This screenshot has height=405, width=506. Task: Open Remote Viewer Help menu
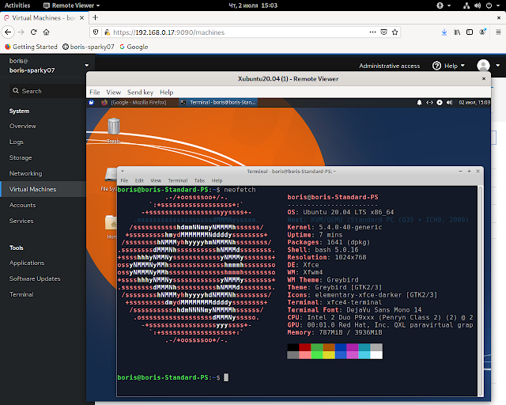click(167, 92)
